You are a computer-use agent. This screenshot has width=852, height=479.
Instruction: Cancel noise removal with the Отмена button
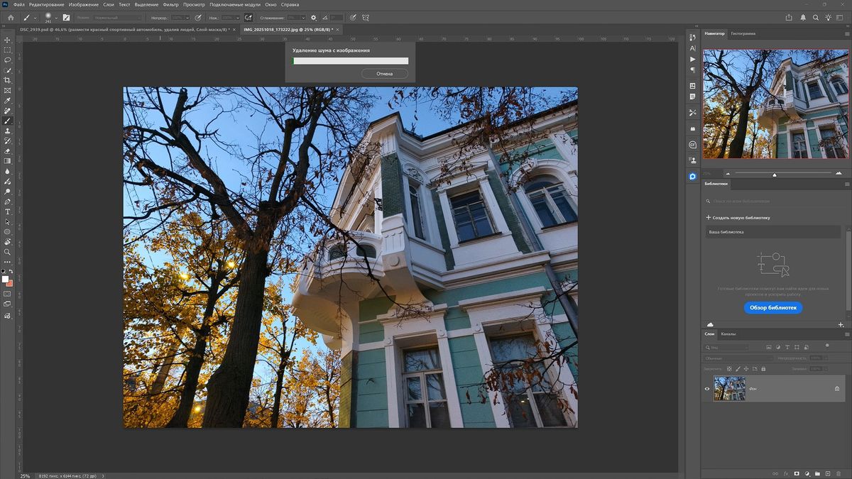click(383, 73)
